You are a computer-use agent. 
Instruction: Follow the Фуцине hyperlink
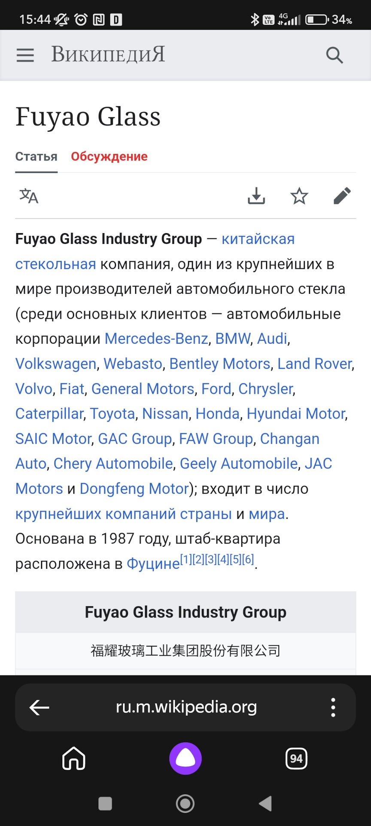152,564
